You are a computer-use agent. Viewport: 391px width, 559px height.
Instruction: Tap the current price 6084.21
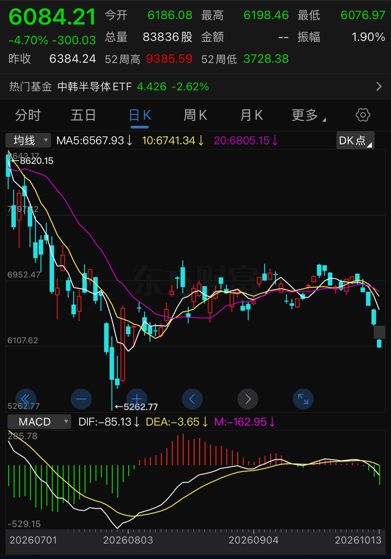pyautogui.click(x=52, y=17)
